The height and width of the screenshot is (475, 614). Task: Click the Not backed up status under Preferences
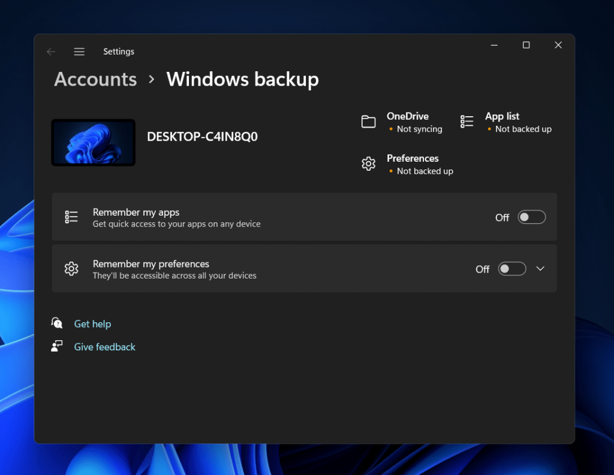point(423,171)
